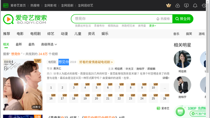This screenshot has width=210, height=118.
Task: Open notifications bell icon
Action: pyautogui.click(x=195, y=6)
